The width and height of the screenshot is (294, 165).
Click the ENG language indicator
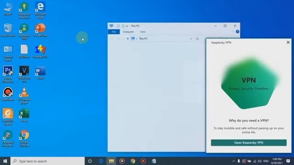tap(266, 161)
